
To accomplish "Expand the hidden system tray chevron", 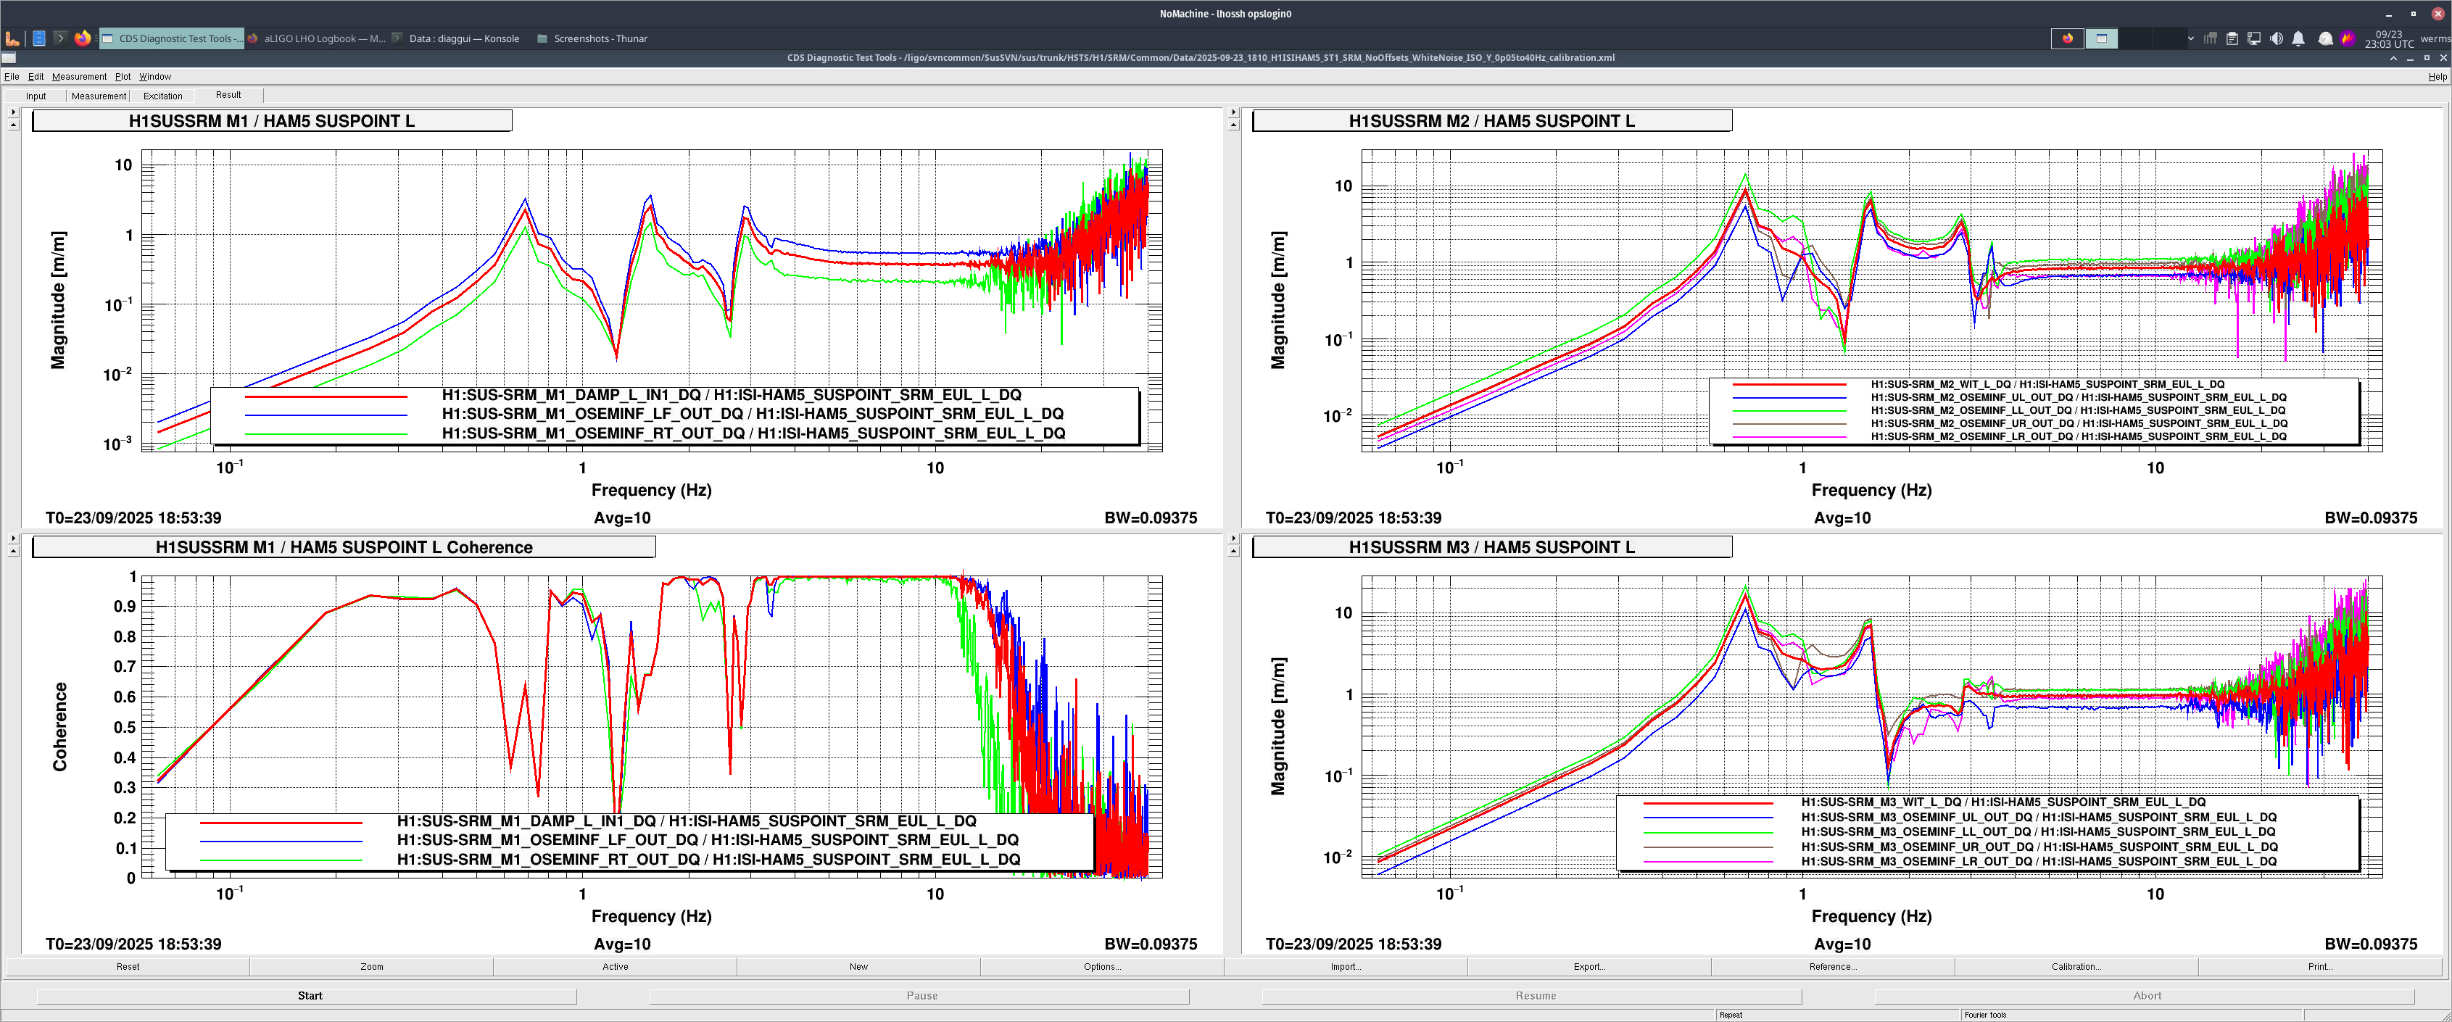I will click(x=2190, y=38).
